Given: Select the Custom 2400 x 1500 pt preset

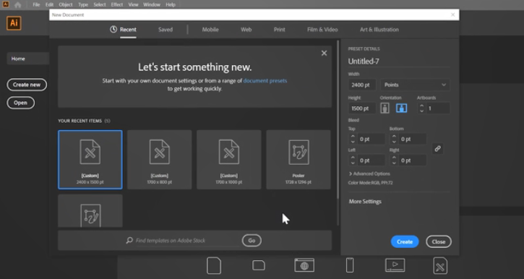Looking at the screenshot, I should 90,160.
